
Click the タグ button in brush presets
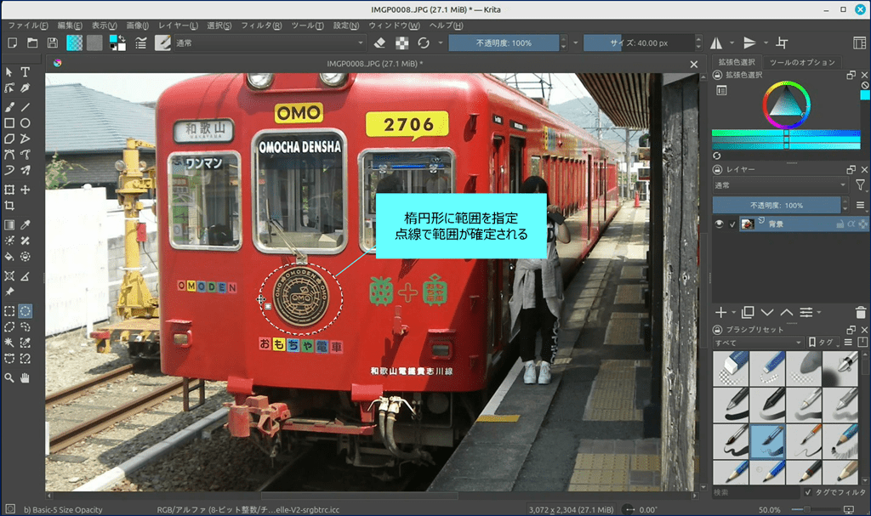point(821,343)
